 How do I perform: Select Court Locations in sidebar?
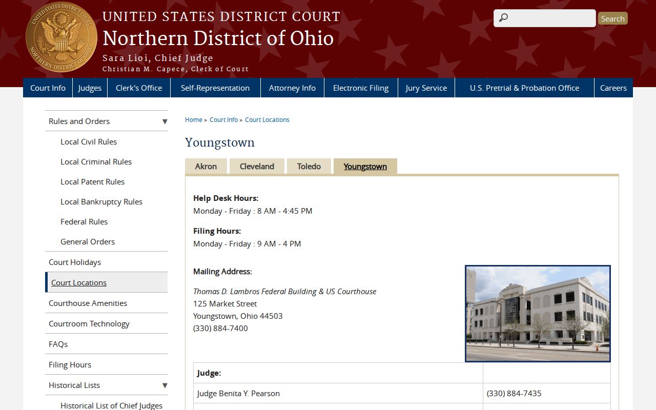[79, 282]
